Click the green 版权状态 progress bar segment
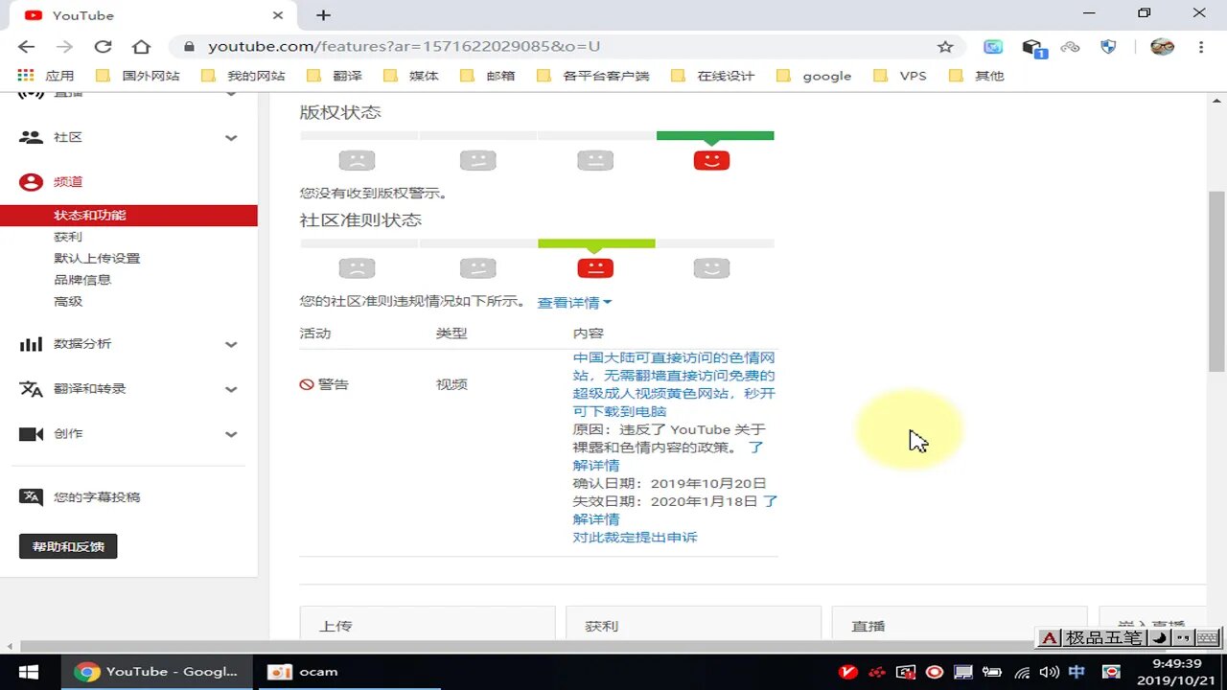The image size is (1227, 690). tap(715, 136)
